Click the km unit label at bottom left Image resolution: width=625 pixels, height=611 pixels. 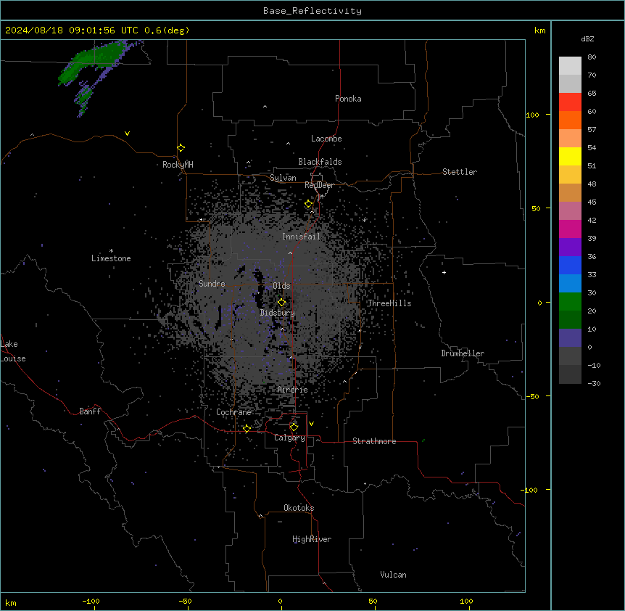pyautogui.click(x=11, y=603)
